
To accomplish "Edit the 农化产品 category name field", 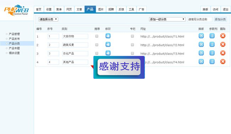I will (75, 53).
